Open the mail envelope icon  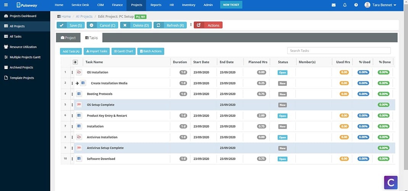[x=334, y=5]
